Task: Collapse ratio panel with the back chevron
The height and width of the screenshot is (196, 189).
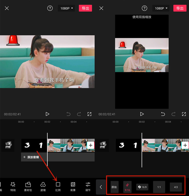Action: click(101, 187)
